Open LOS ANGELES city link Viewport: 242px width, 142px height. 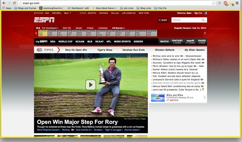tap(129, 13)
